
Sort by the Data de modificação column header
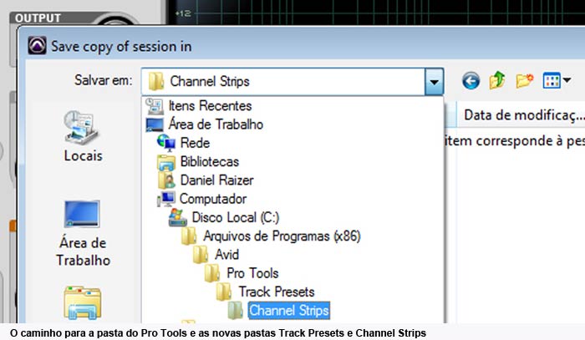coord(523,114)
